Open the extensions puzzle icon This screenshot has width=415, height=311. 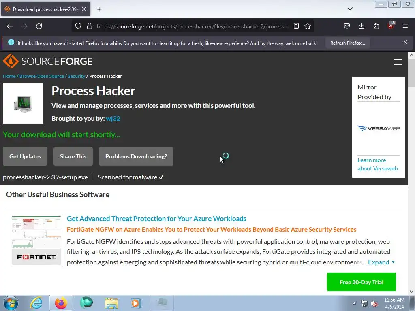coord(376,26)
